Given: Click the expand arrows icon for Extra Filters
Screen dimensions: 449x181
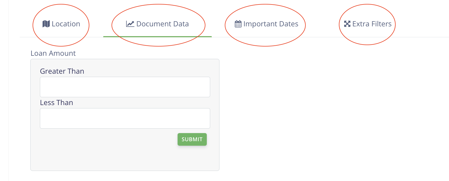Looking at the screenshot, I should [347, 24].
